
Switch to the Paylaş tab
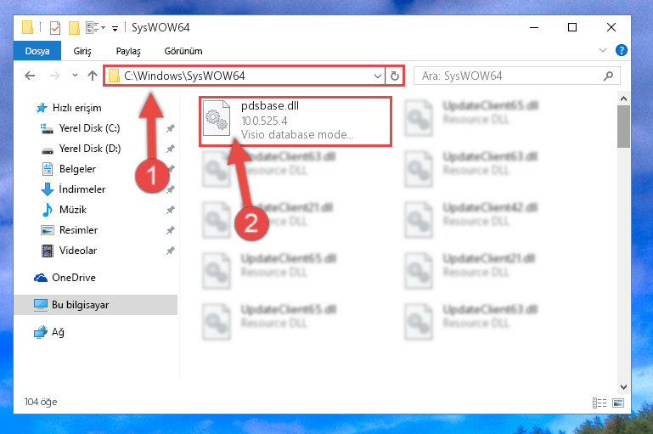(128, 51)
